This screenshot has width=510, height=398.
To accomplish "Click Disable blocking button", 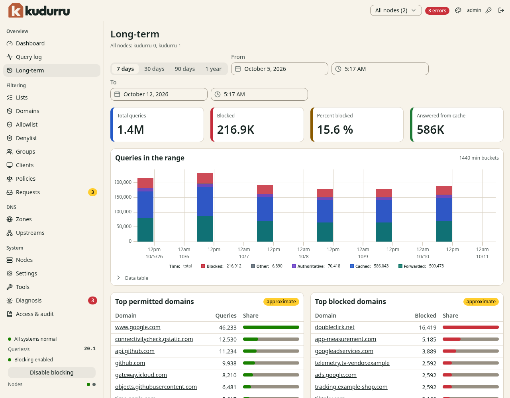I will (52, 373).
